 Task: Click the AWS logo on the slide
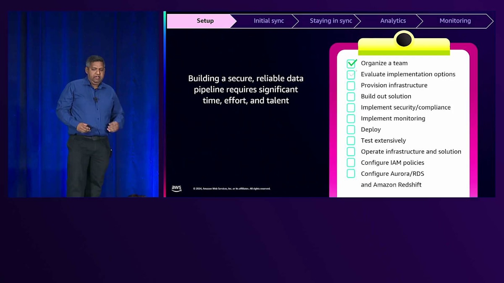click(176, 189)
